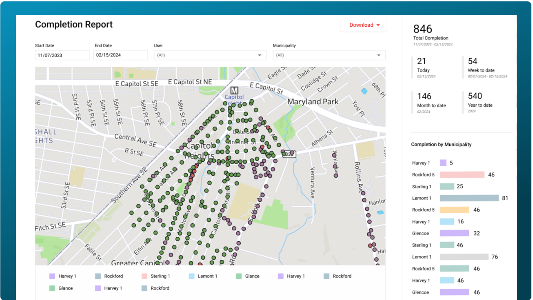Viewport: 533px width, 300px height.
Task: Expand the Municipality filter dropdown
Action: pos(329,55)
